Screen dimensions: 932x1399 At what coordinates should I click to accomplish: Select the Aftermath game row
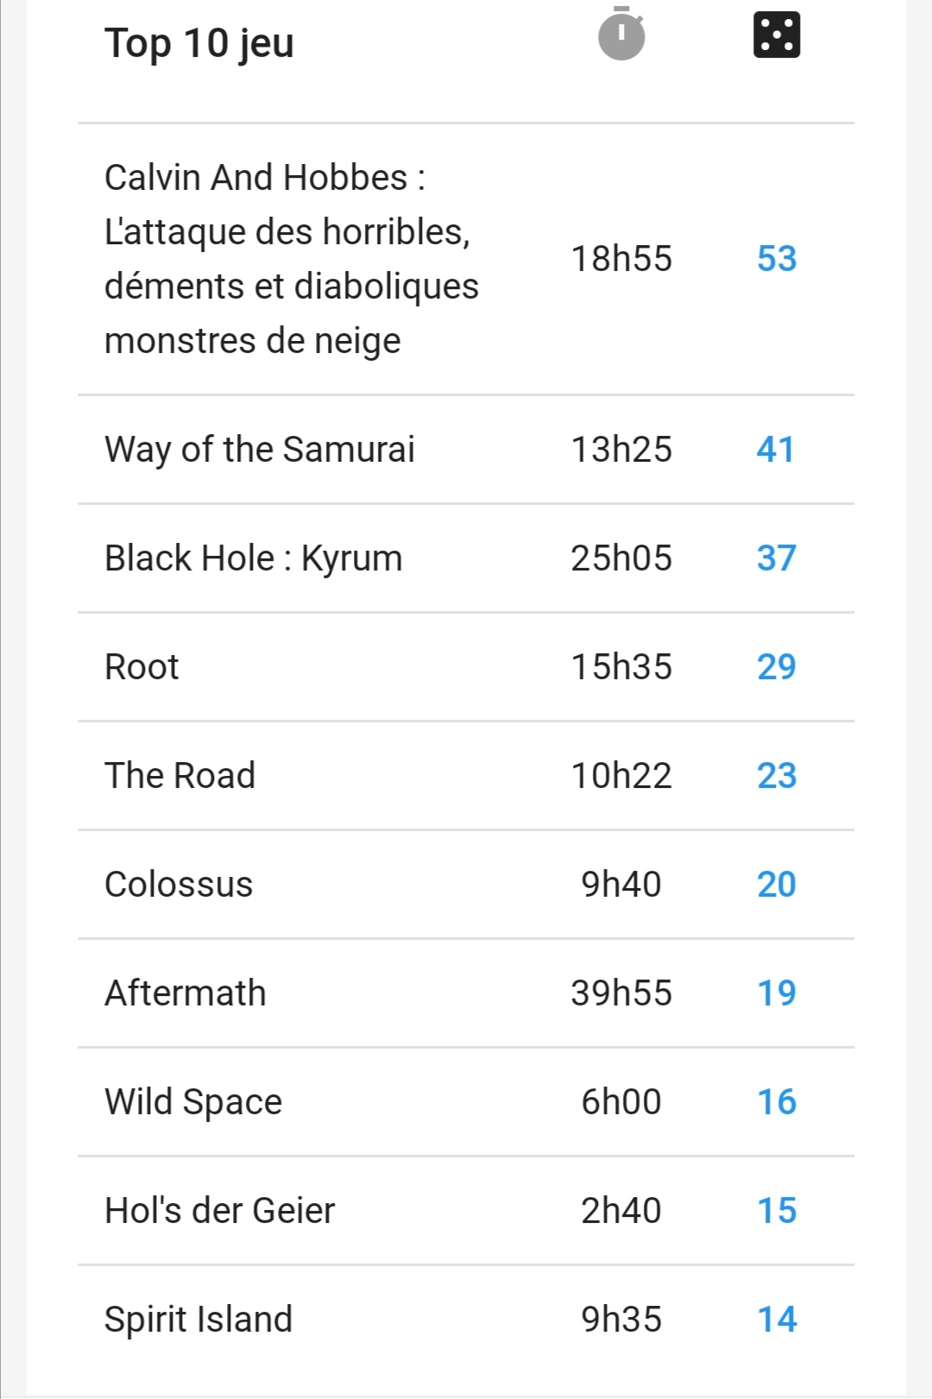click(x=466, y=993)
